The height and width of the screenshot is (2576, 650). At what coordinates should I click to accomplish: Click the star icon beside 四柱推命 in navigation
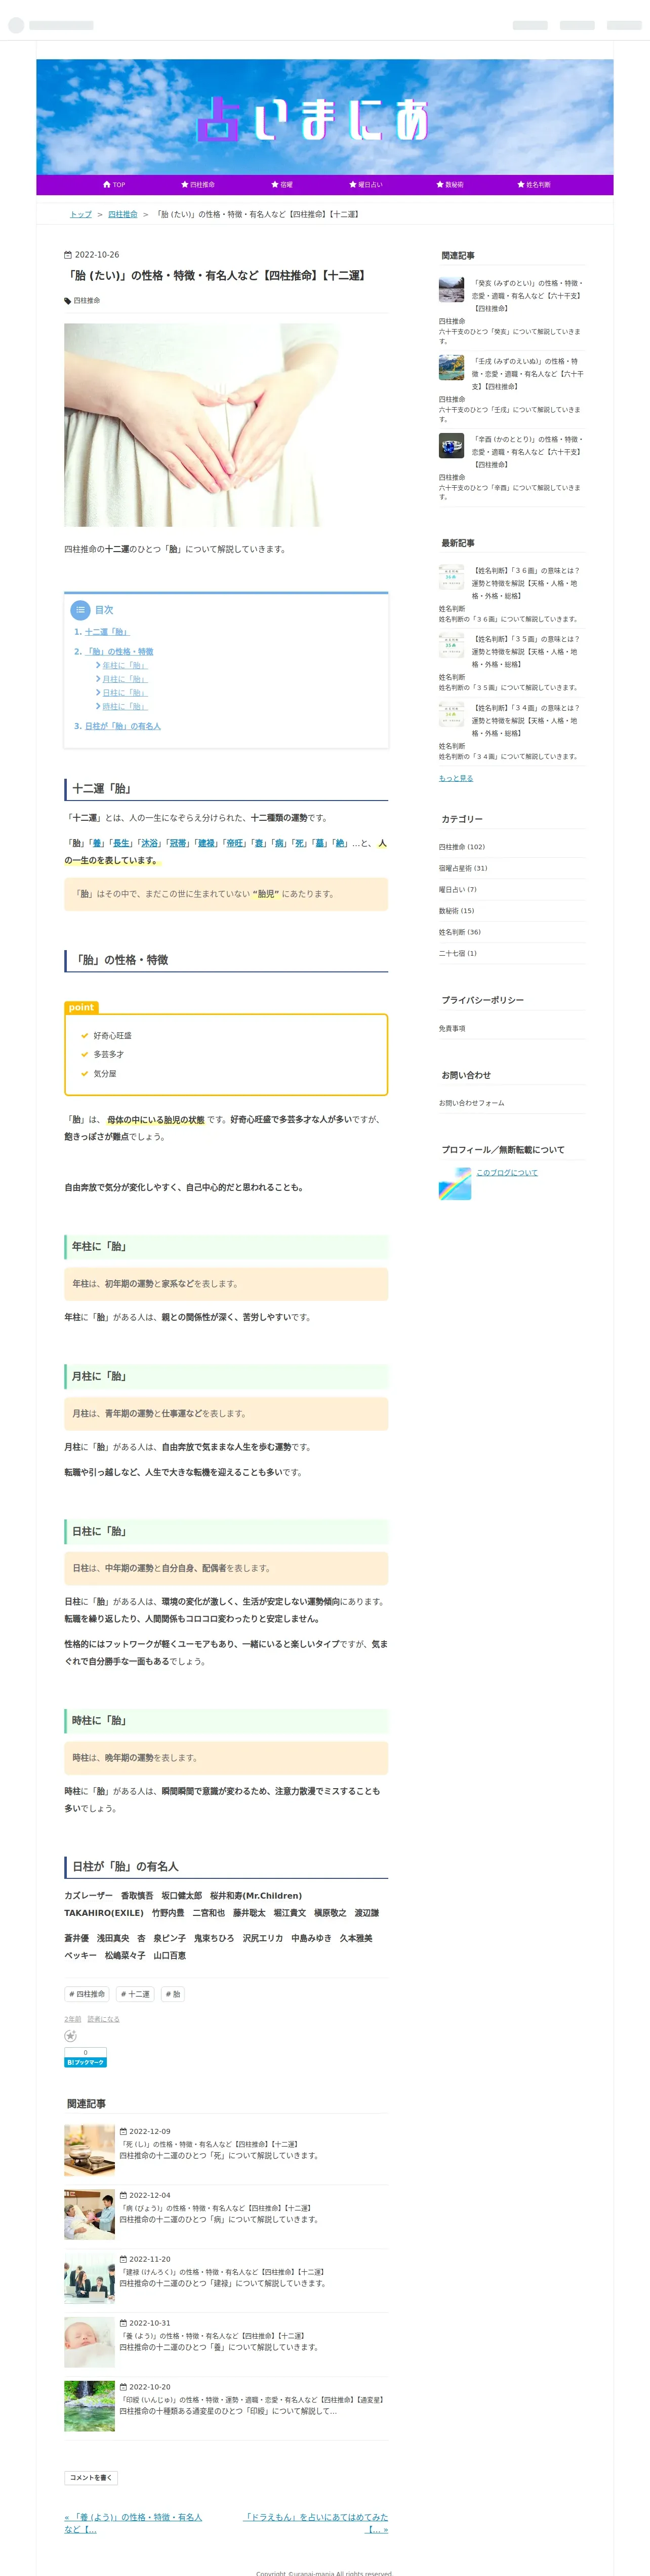pyautogui.click(x=184, y=185)
